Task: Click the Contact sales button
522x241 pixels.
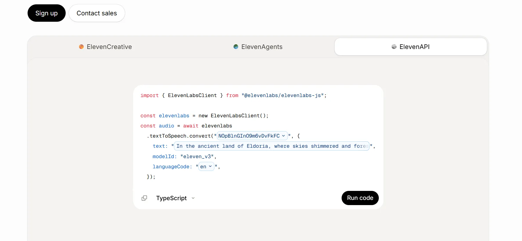Action: [97, 13]
